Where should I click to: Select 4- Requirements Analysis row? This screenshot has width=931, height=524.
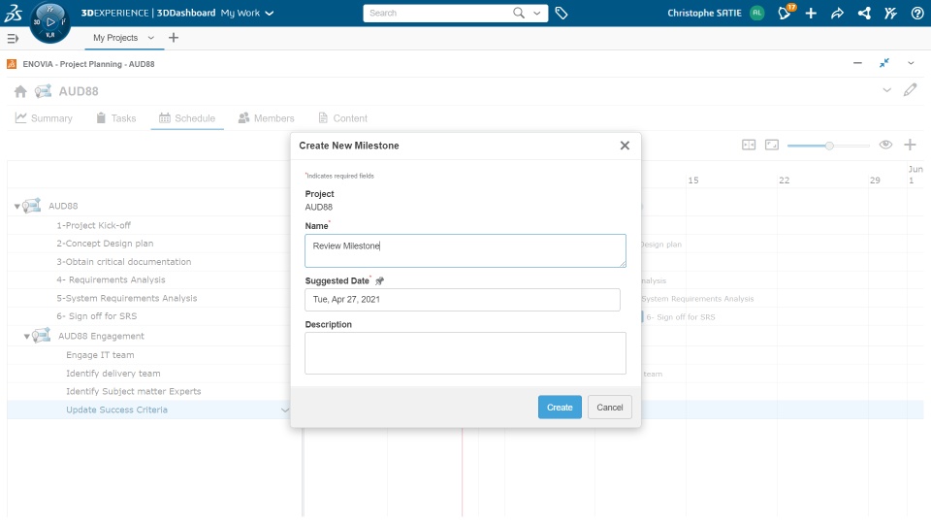pyautogui.click(x=111, y=279)
